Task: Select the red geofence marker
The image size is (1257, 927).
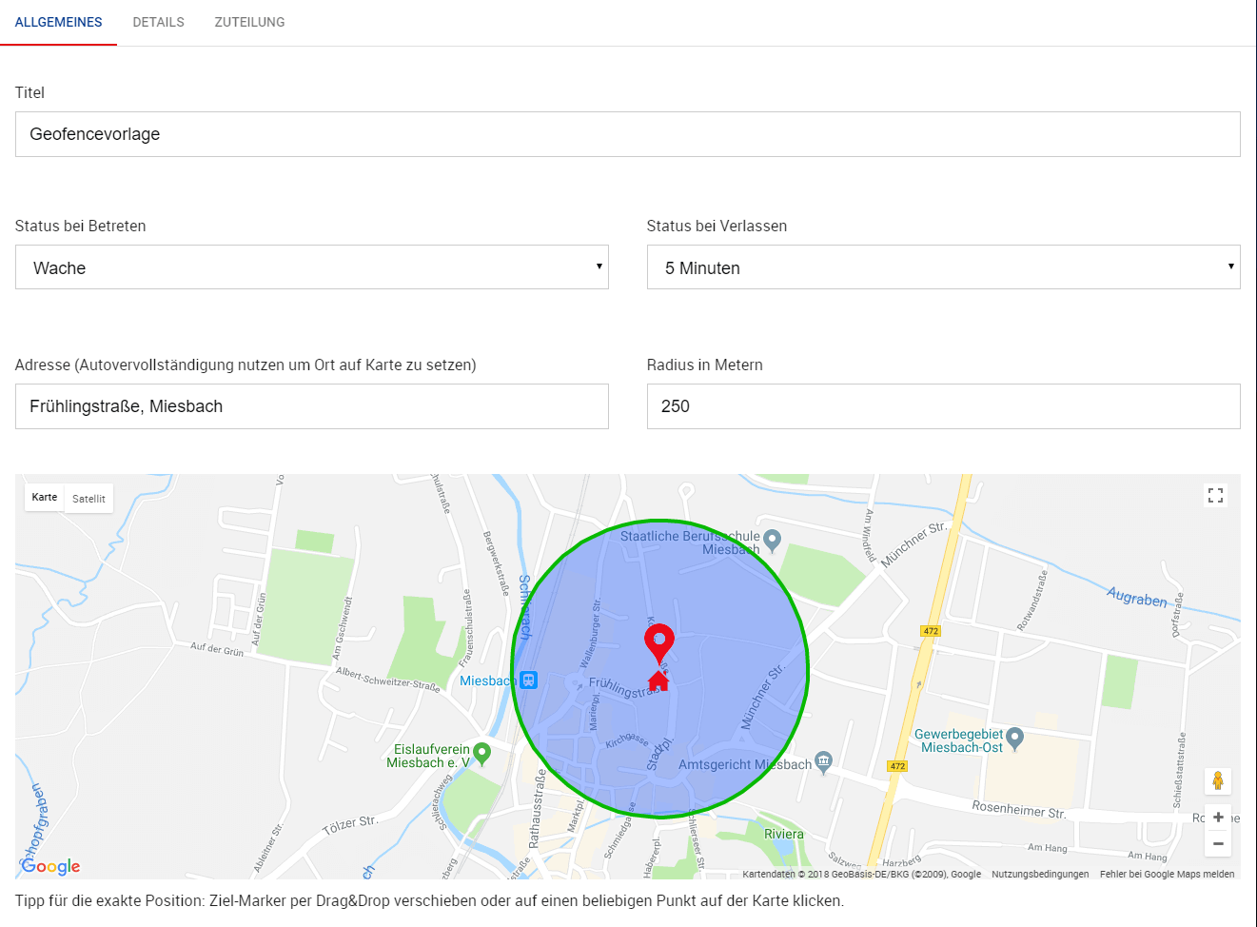Action: click(x=659, y=640)
